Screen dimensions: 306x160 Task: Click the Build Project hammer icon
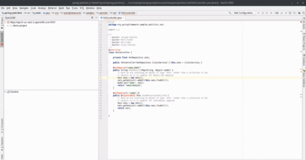[230, 13]
